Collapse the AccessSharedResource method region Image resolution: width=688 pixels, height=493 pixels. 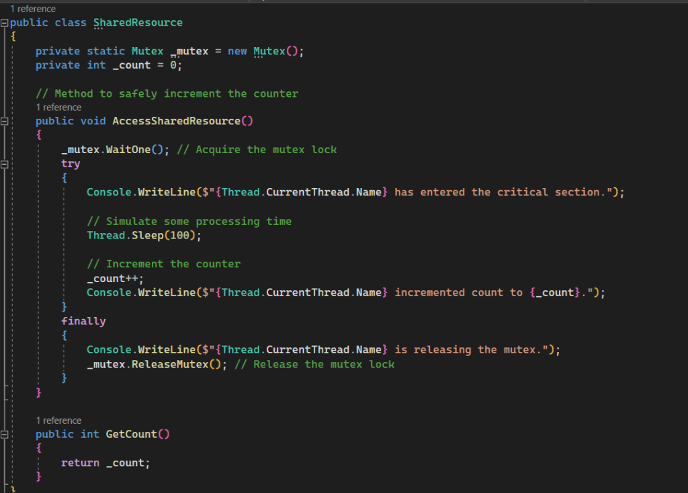coord(5,122)
